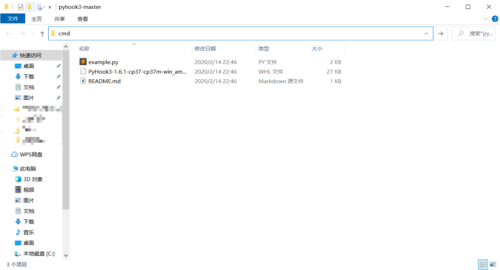Select the PyHook3 WHL file icon
500x270 pixels.
83,71
